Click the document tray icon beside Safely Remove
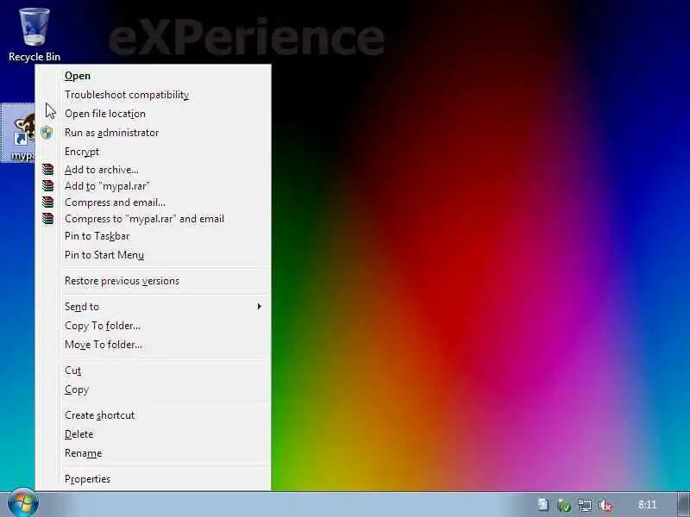Image resolution: width=690 pixels, height=517 pixels. tap(543, 504)
